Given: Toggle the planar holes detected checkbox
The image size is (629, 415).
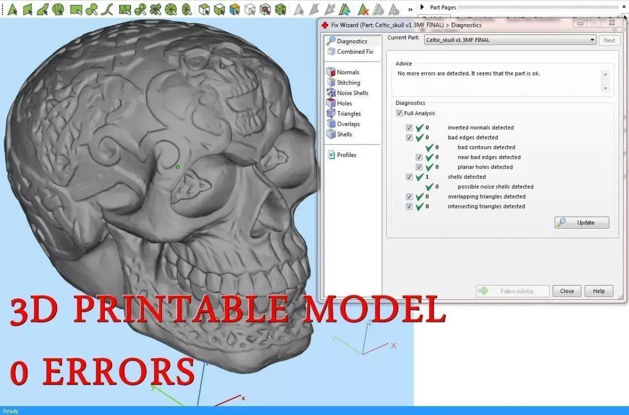Looking at the screenshot, I should 419,167.
